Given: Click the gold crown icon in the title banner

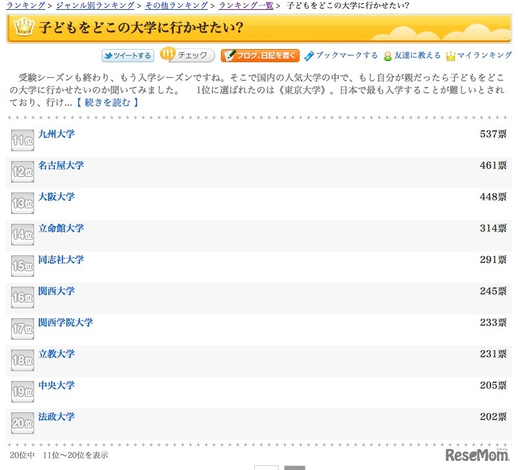Looking at the screenshot, I should (x=24, y=27).
